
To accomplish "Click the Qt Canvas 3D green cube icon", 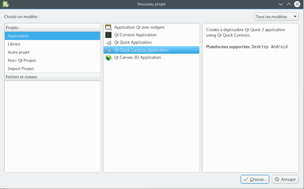I will click(108, 57).
